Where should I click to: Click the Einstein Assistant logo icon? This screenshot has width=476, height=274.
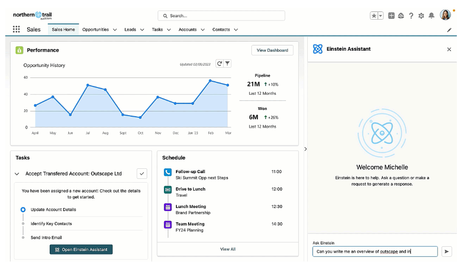point(318,49)
